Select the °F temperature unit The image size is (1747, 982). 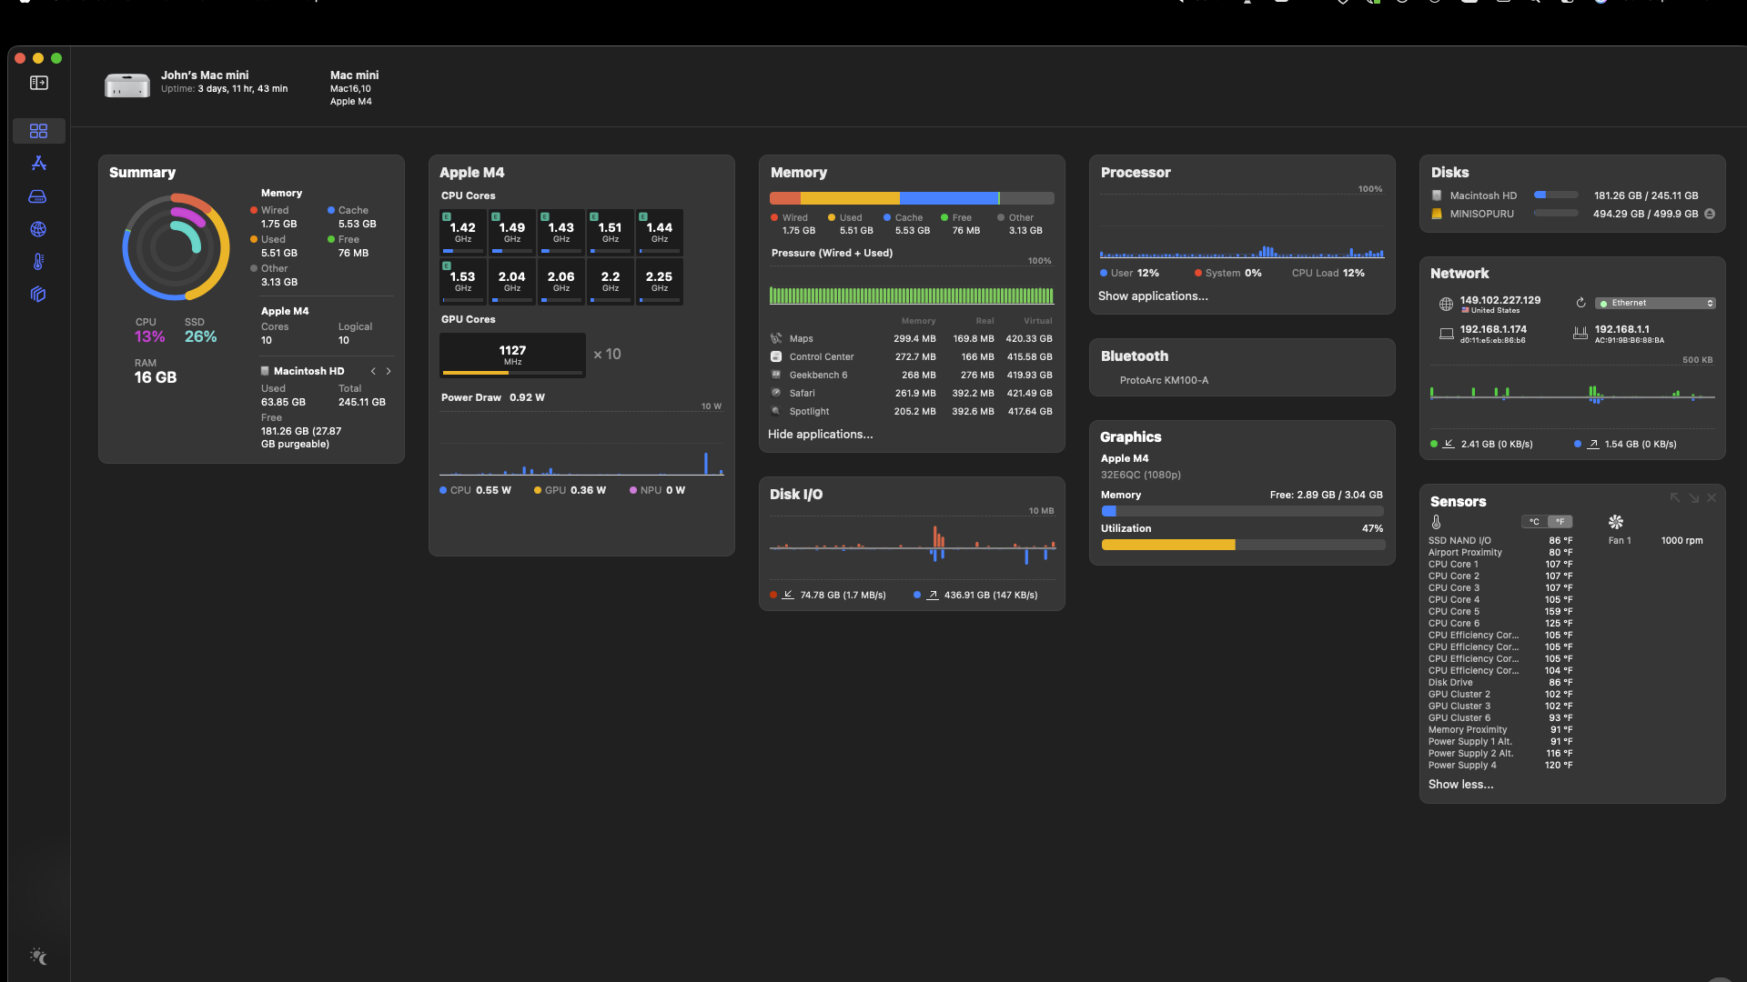pos(1560,522)
